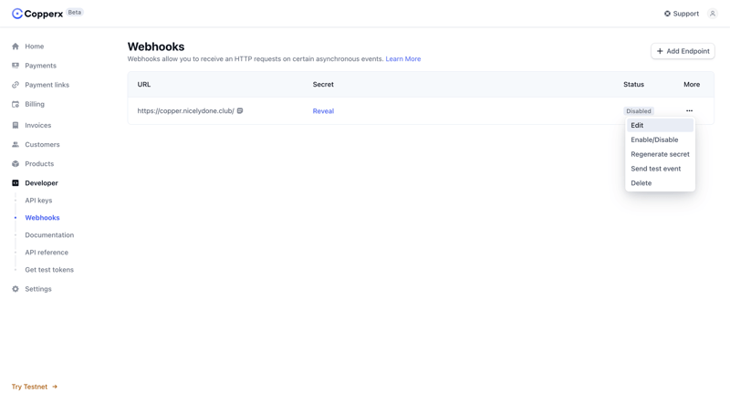
Task: Go to Customers page
Action: click(42, 144)
